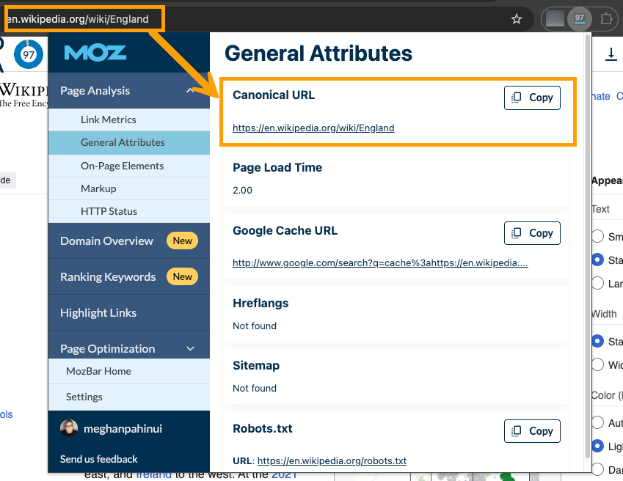Screen dimensions: 623x481
Task: Click the blue Domain Authority 97 circle
Action: click(x=29, y=55)
